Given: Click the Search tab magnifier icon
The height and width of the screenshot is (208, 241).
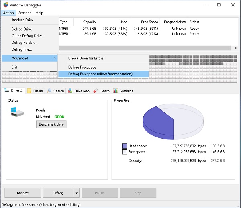Looking at the screenshot, I should [x=49, y=91].
